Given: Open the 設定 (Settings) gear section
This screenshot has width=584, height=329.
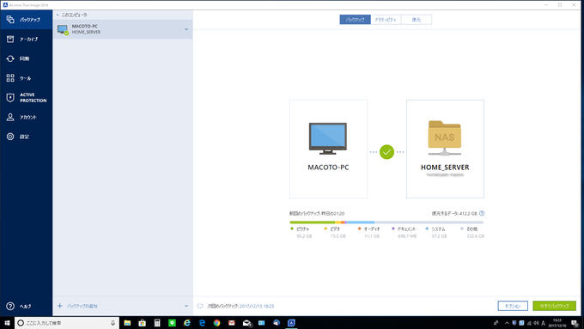Looking at the screenshot, I should [26, 137].
